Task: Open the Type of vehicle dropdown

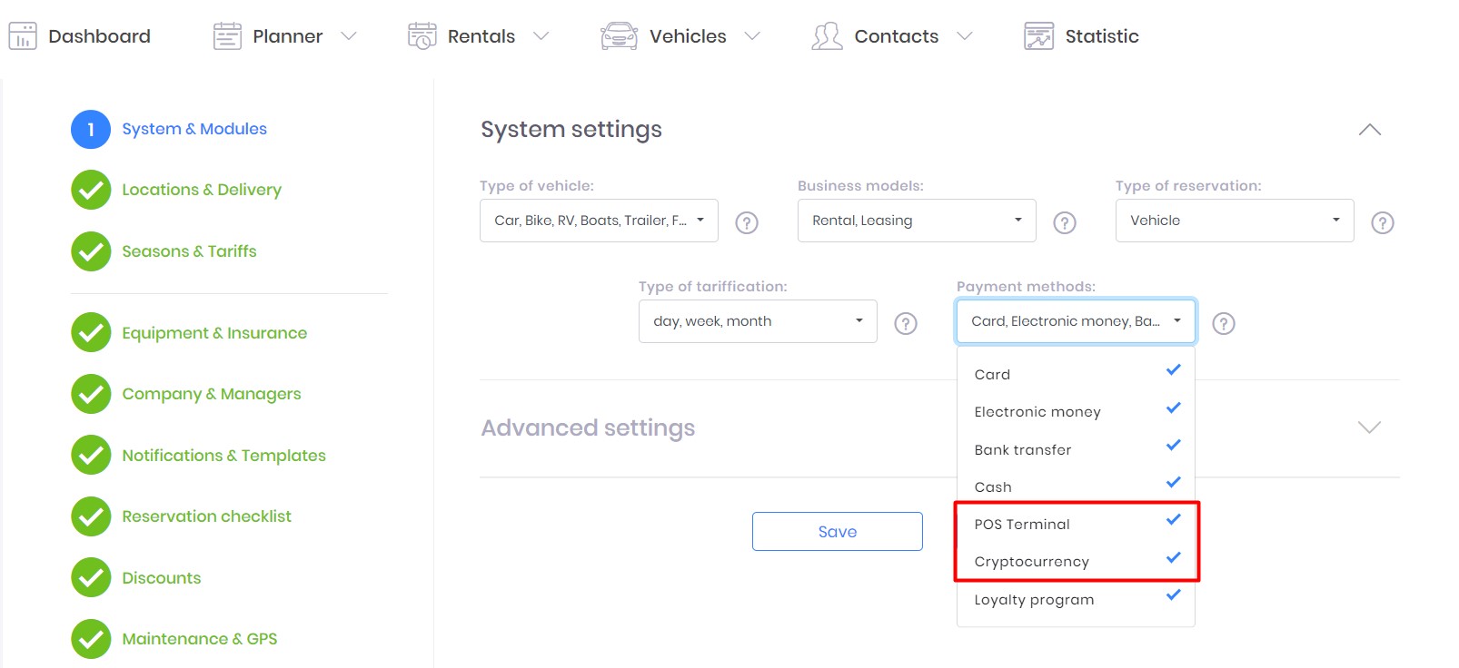Action: [x=599, y=221]
